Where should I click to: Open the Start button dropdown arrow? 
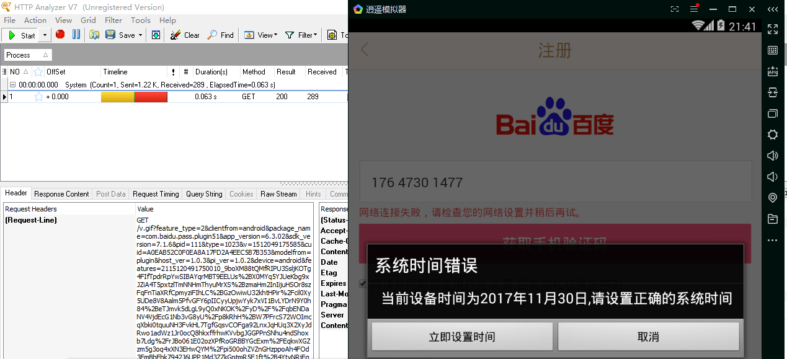[x=45, y=35]
